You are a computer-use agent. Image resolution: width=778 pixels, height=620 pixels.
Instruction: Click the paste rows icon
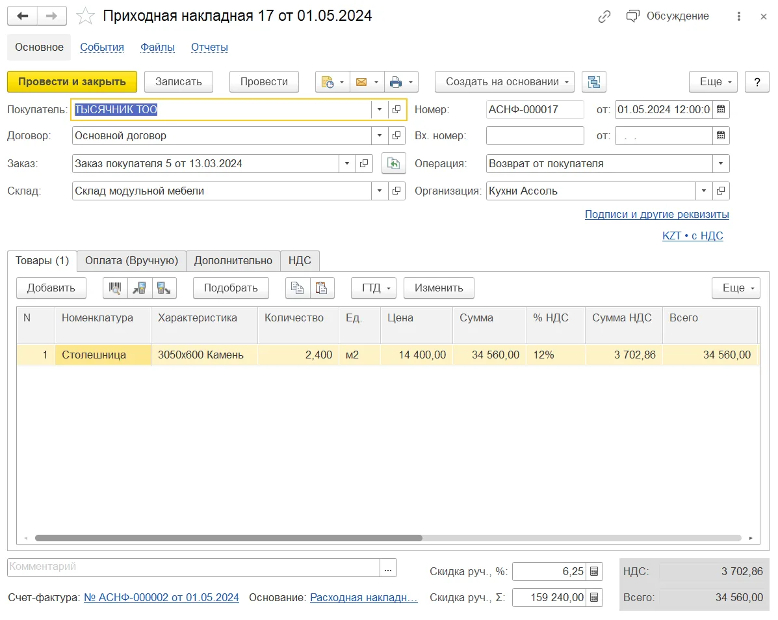click(322, 288)
